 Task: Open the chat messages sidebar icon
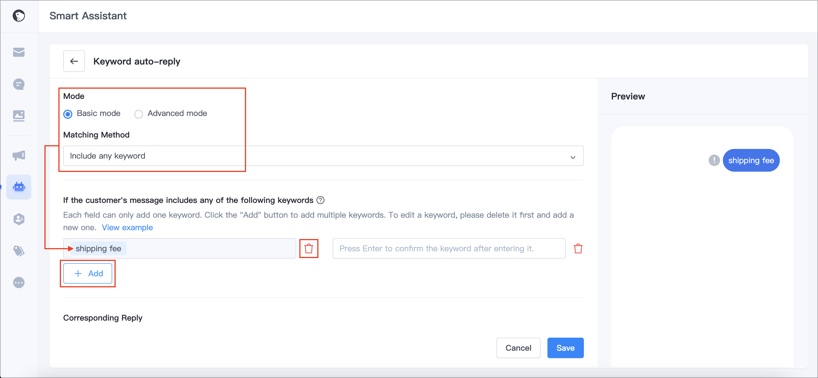pos(19,84)
